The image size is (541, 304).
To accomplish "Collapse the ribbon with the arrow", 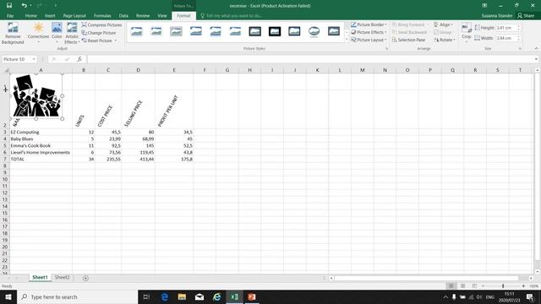I will pos(536,49).
